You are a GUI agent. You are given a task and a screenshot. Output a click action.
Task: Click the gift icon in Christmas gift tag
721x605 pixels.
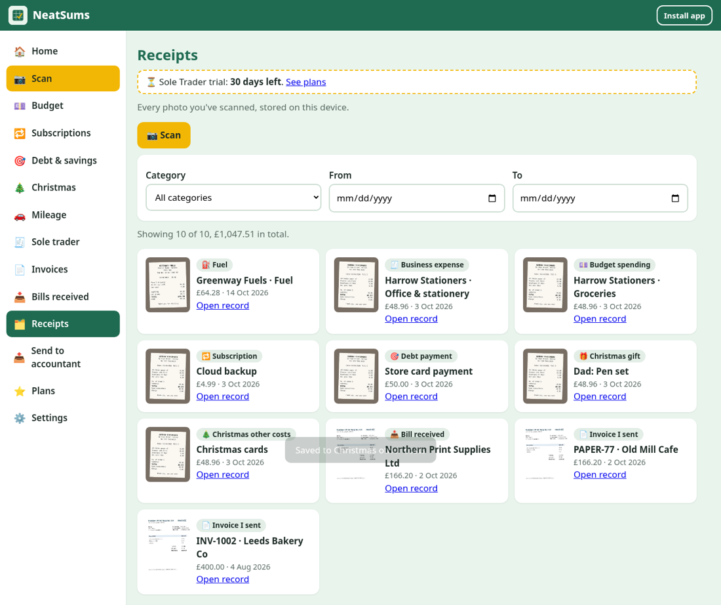pyautogui.click(x=583, y=356)
